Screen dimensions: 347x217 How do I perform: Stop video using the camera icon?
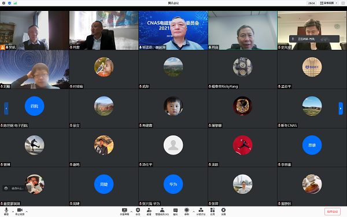[20, 211]
